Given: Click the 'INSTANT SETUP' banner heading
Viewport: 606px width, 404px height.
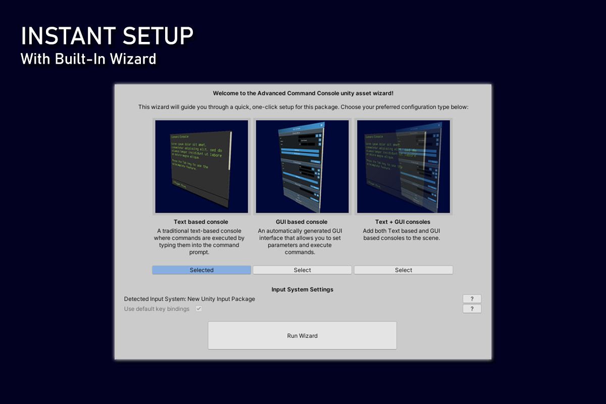Looking at the screenshot, I should [x=107, y=37].
